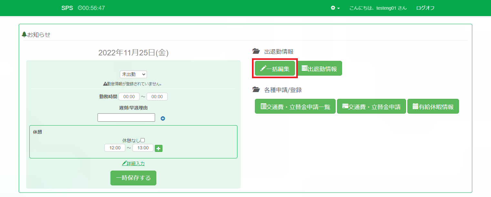Click the 一括編集 button
Screen dimensions: 491x197
coord(275,68)
